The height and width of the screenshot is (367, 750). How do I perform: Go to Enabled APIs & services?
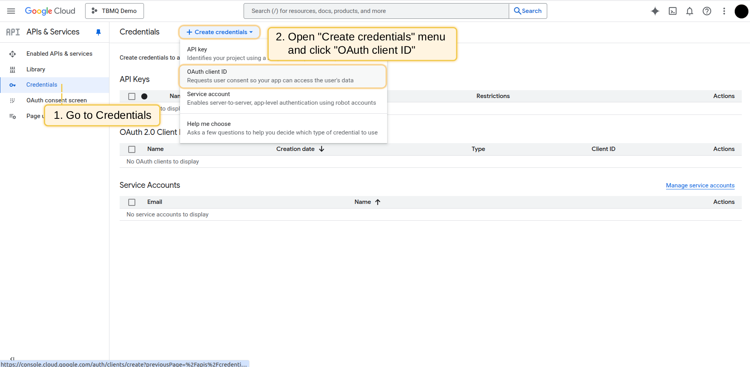(x=59, y=54)
